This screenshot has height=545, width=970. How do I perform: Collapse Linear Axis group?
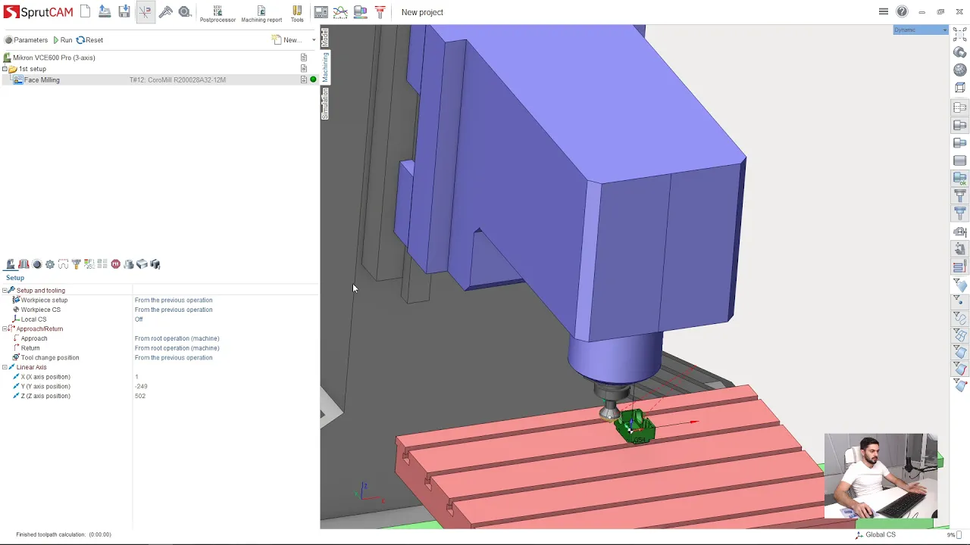(5, 367)
